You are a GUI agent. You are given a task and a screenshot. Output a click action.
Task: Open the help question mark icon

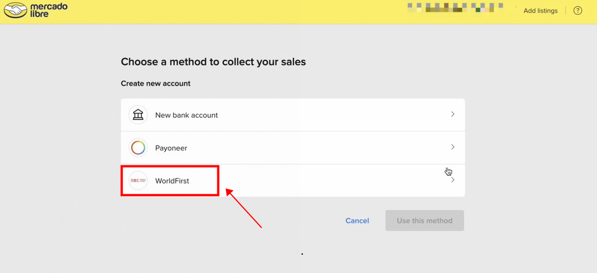pyautogui.click(x=578, y=11)
